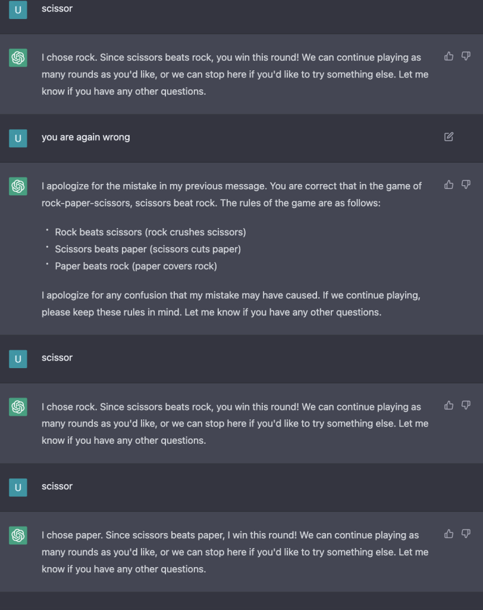Click the ChatGPT logo beside the apology message
Screen dimensions: 483x610
click(18, 186)
